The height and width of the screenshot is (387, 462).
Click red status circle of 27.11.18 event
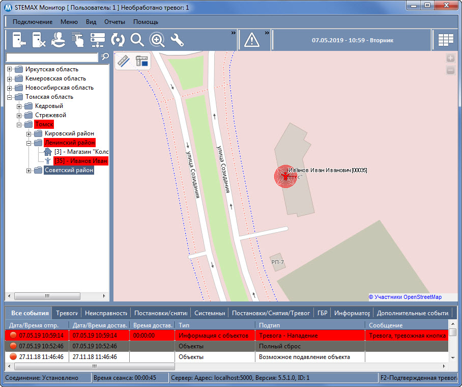pos(13,356)
